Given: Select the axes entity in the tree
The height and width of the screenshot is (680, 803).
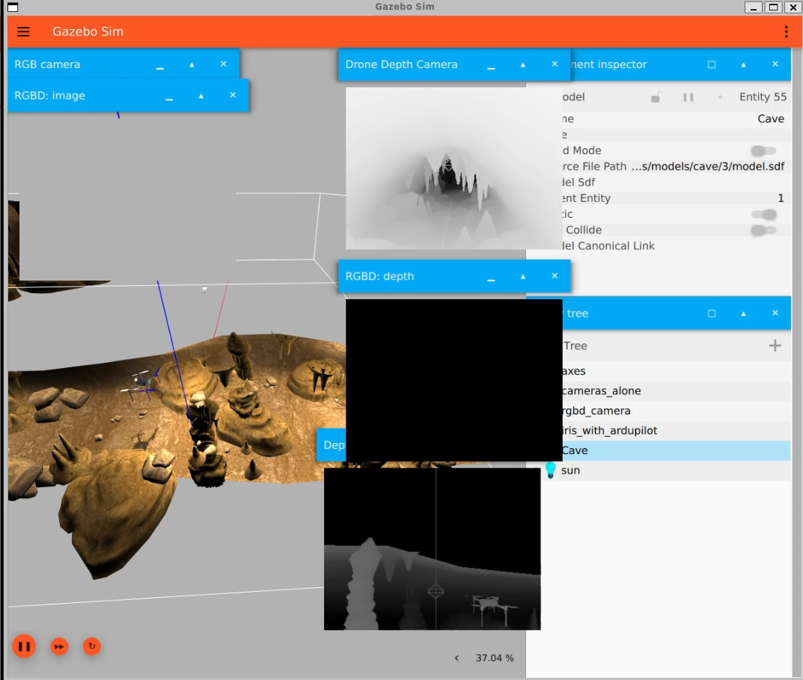Looking at the screenshot, I should click(x=676, y=371).
